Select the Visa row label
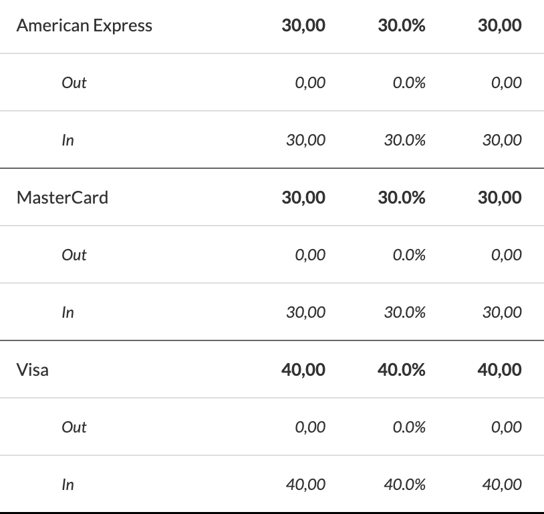The image size is (544, 514). coord(33,370)
